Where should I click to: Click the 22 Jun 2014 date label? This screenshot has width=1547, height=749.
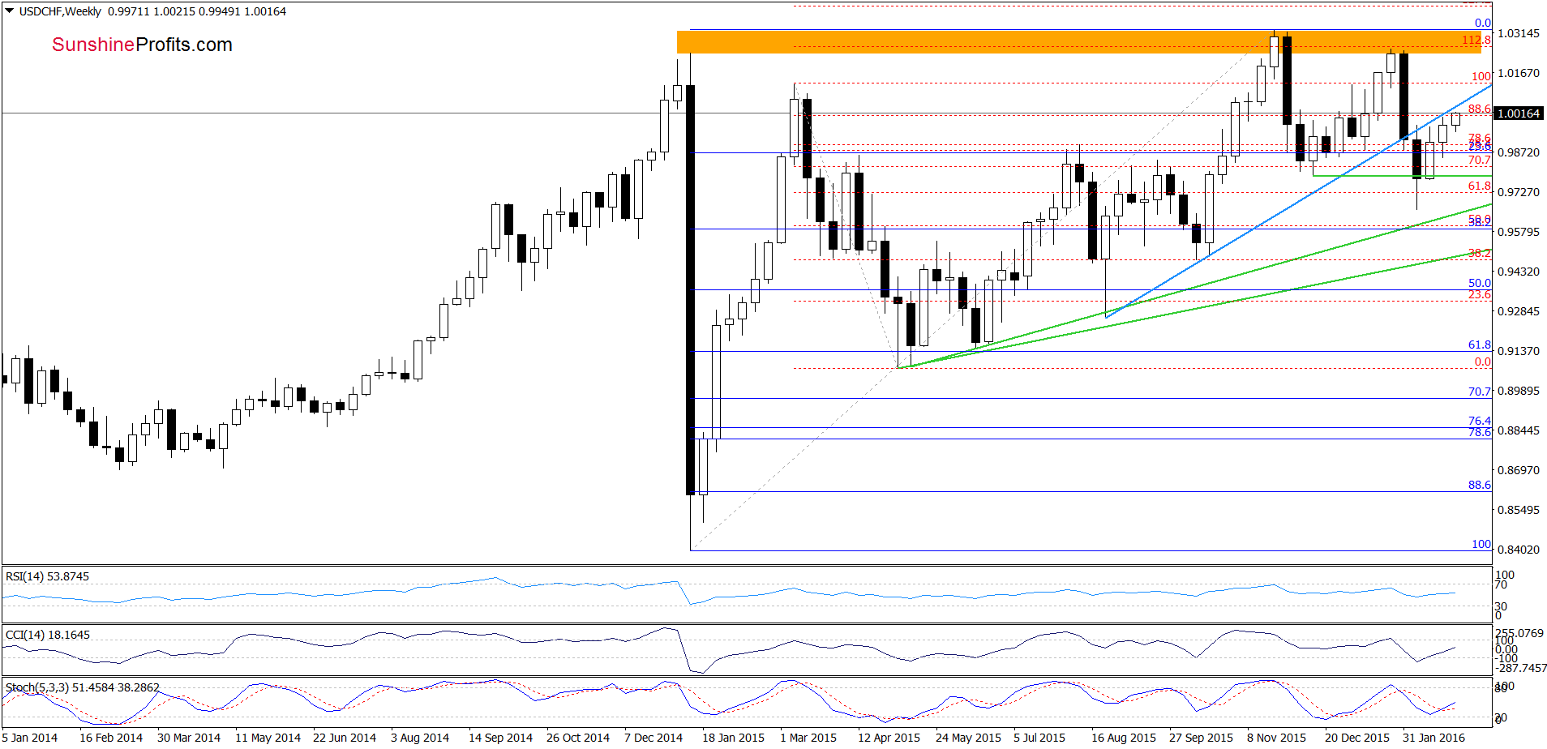click(x=345, y=738)
